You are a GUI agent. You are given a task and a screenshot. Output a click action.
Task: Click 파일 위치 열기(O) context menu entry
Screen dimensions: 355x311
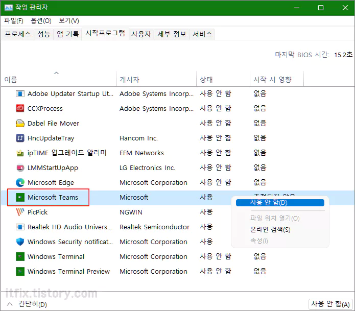point(275,218)
